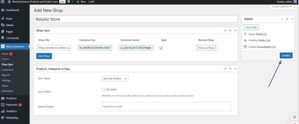Open Shop Sync submenu item
The width and height of the screenshot is (299, 124).
pyautogui.click(x=7, y=64)
